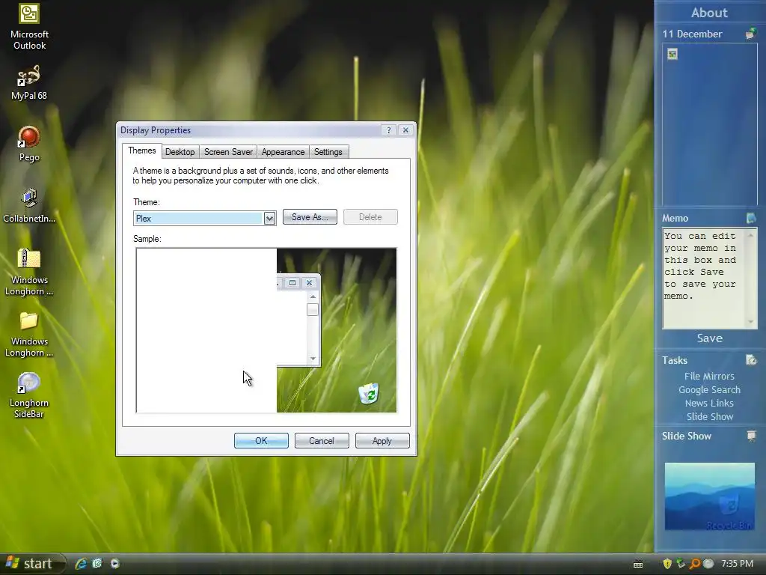Click the help question mark button in Display Properties
Viewport: 766px width, 575px height.
[x=389, y=130]
